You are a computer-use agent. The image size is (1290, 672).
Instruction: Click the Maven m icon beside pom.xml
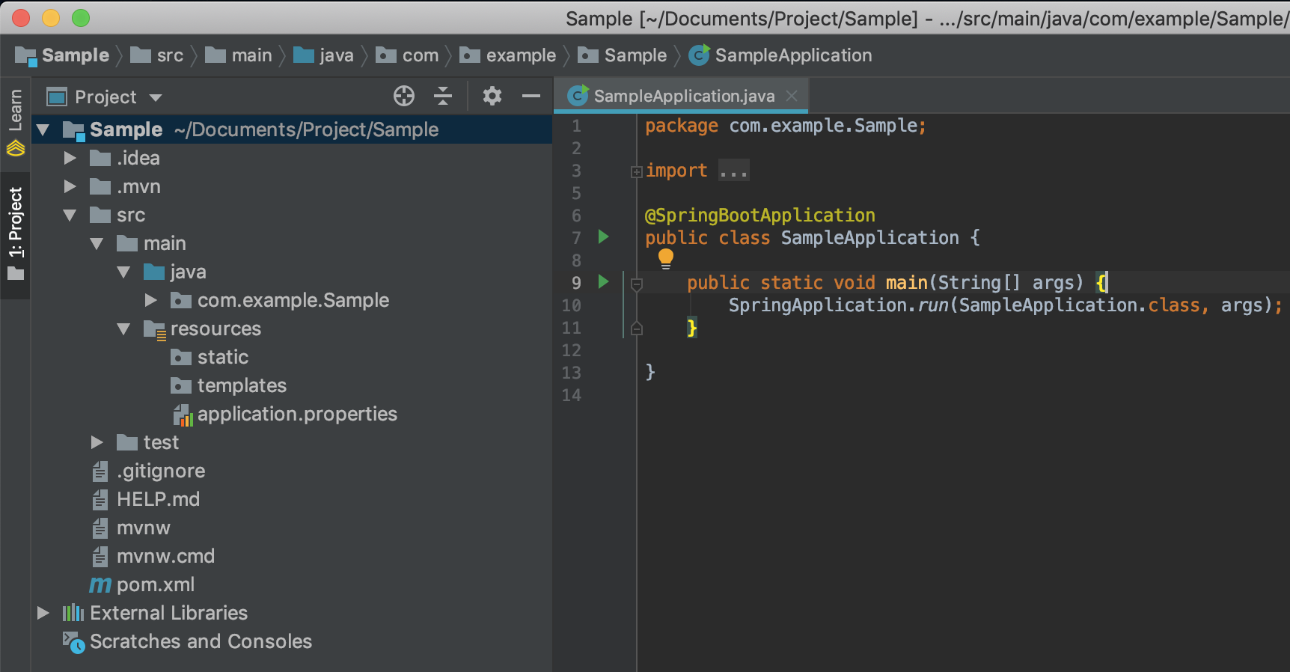(x=100, y=584)
